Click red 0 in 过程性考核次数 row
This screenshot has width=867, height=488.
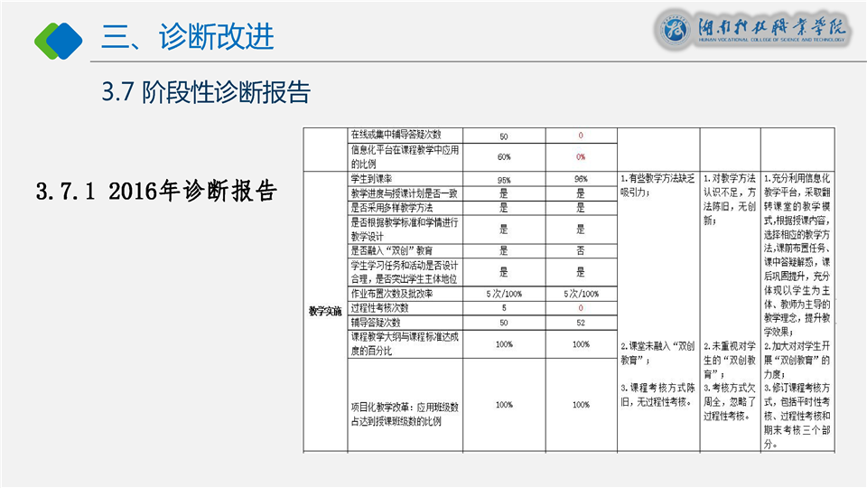580,308
